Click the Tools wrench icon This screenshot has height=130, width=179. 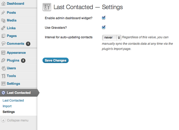pos(3,76)
